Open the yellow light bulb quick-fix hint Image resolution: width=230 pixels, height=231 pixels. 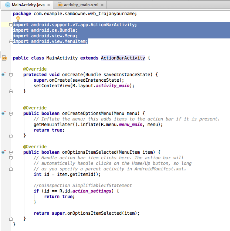[x=18, y=19]
